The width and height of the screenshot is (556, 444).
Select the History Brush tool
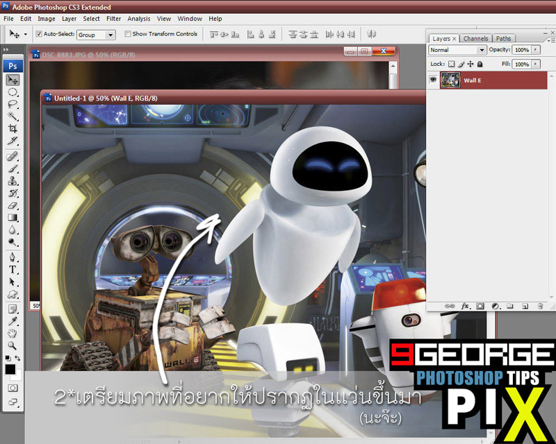point(13,194)
